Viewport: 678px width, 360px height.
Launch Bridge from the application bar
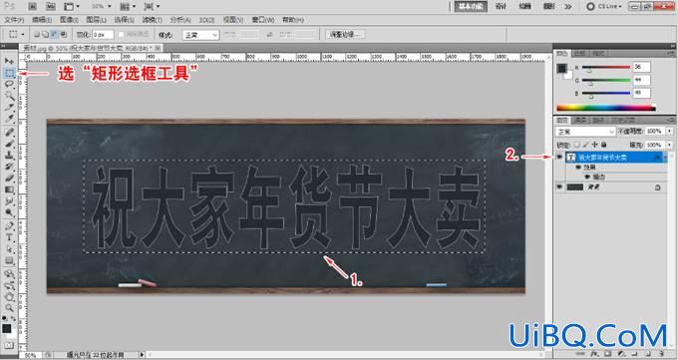pos(32,7)
